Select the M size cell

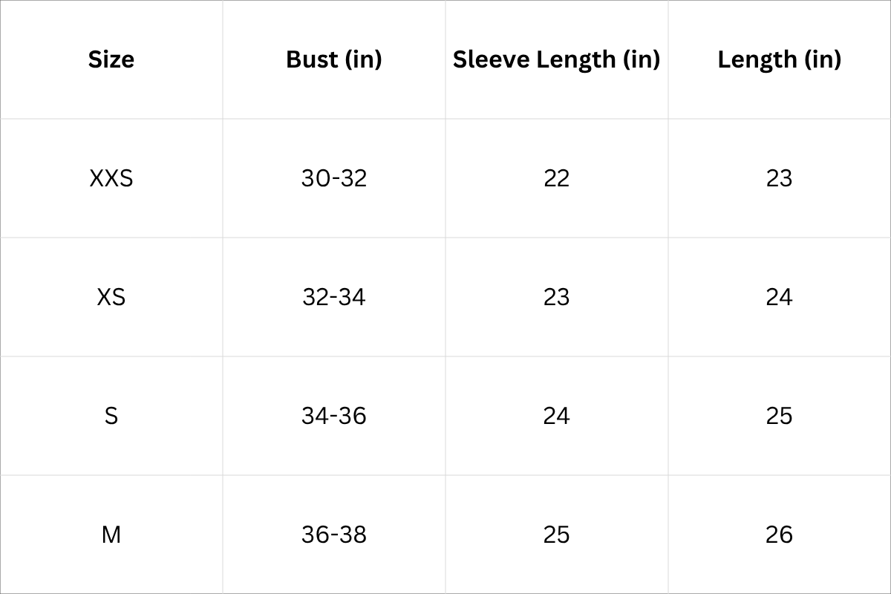click(111, 535)
